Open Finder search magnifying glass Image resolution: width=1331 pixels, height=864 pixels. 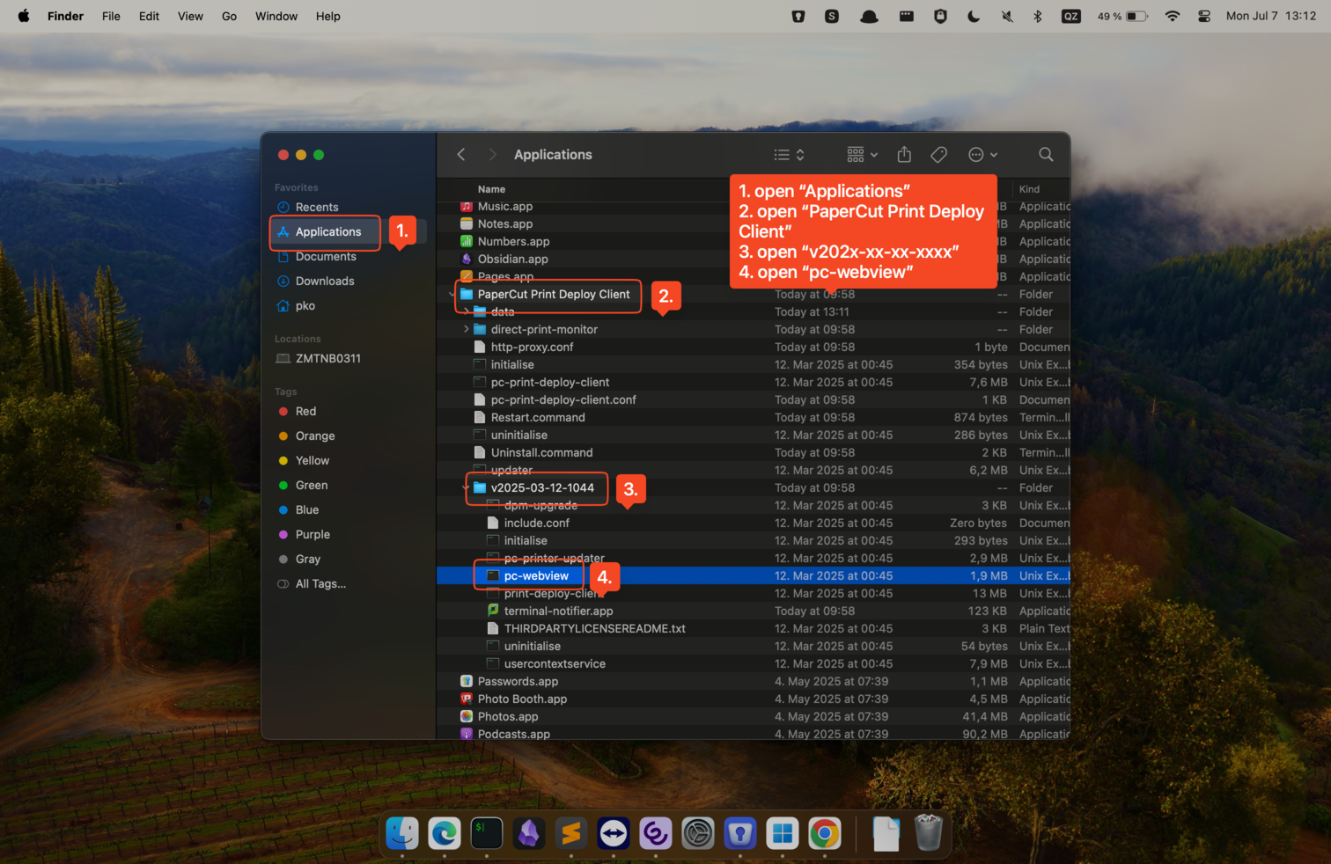pyautogui.click(x=1046, y=155)
